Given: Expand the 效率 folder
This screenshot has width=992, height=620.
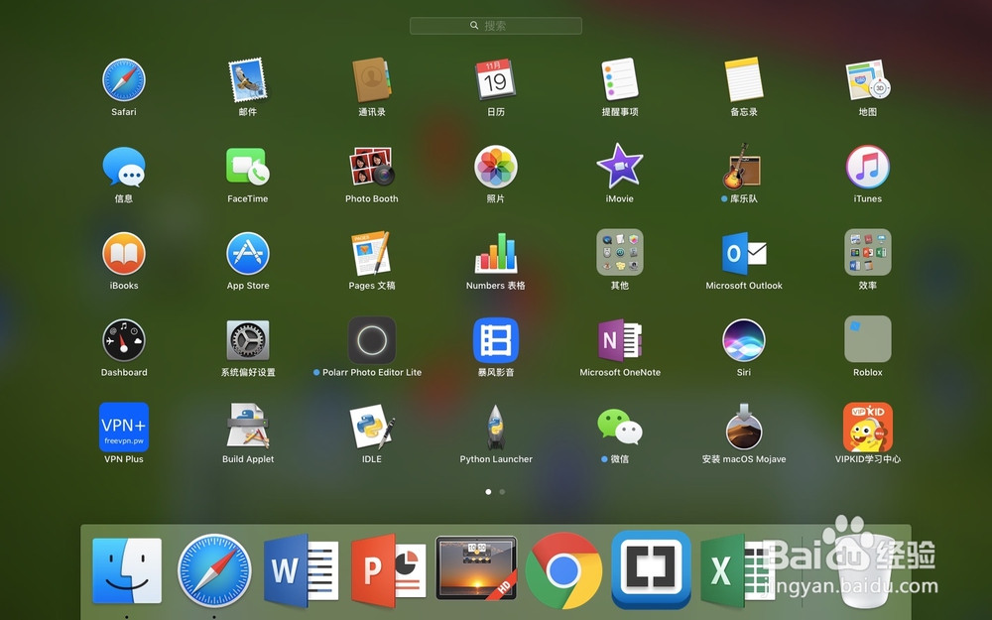Looking at the screenshot, I should [867, 252].
